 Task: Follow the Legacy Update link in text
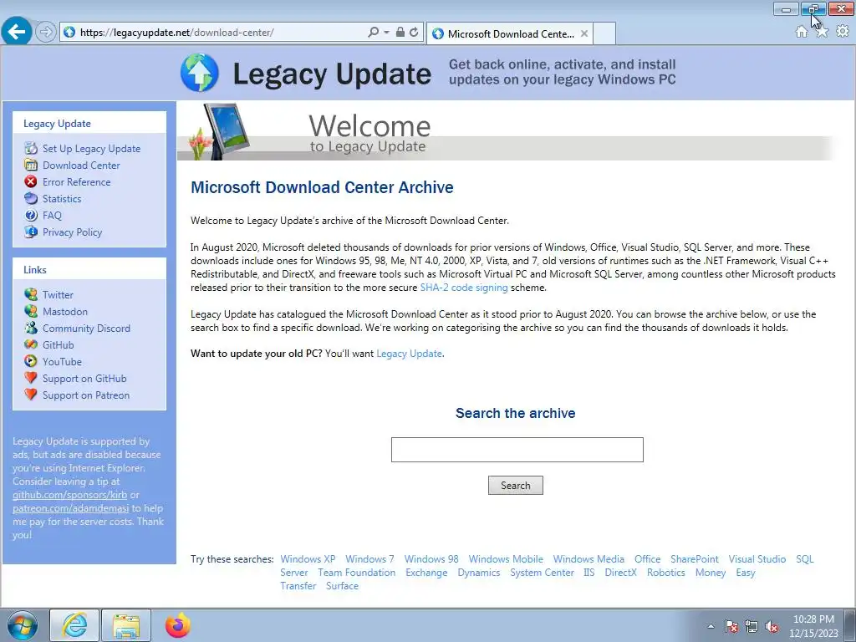click(409, 354)
